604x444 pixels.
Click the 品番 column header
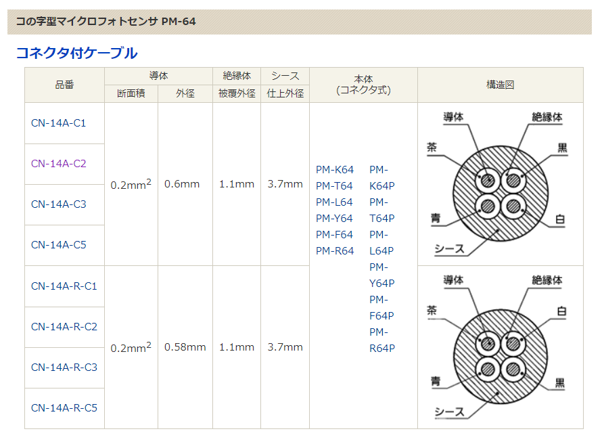[64, 85]
